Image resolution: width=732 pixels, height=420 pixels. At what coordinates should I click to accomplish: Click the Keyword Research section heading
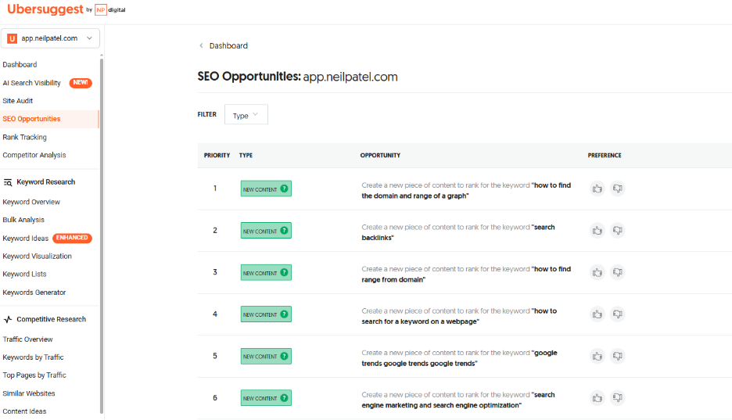45,182
